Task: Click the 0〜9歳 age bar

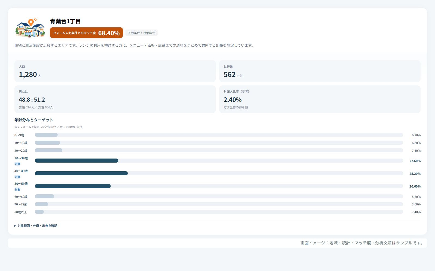Action: 219,135
